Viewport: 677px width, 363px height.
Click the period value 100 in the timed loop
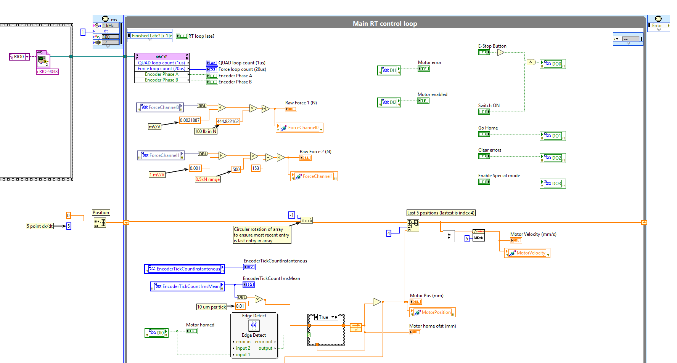tap(110, 37)
